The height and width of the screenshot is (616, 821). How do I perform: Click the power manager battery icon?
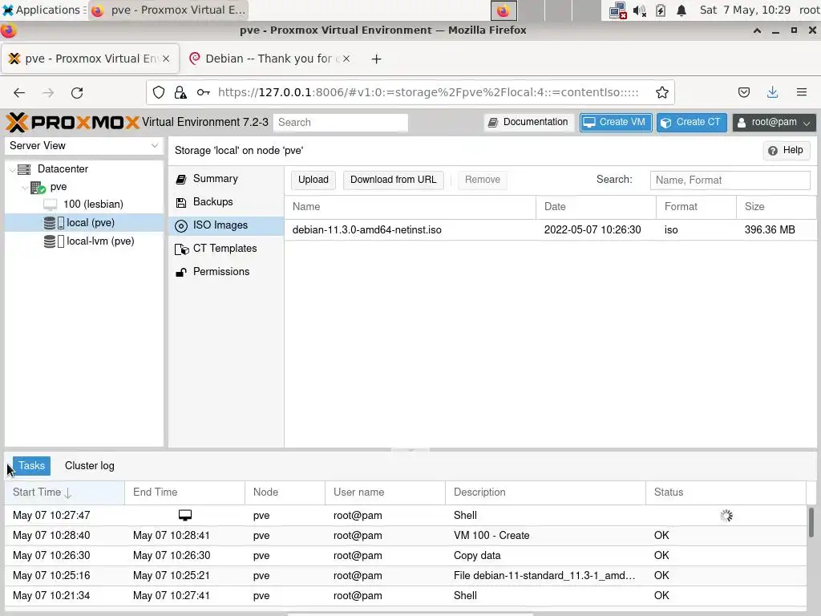pos(661,10)
